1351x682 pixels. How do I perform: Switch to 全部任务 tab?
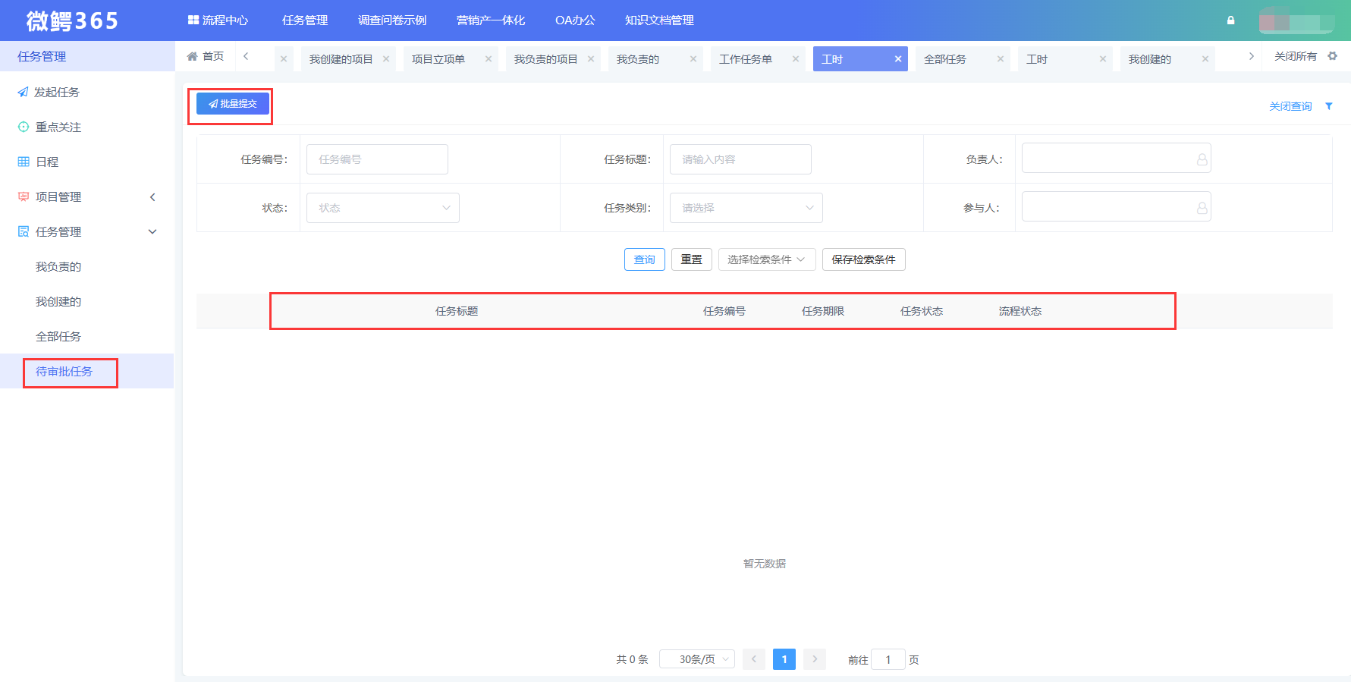pyautogui.click(x=945, y=59)
